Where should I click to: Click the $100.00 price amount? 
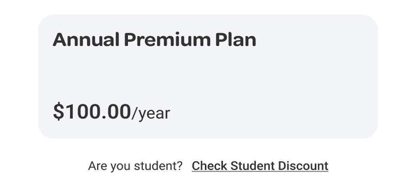click(92, 112)
